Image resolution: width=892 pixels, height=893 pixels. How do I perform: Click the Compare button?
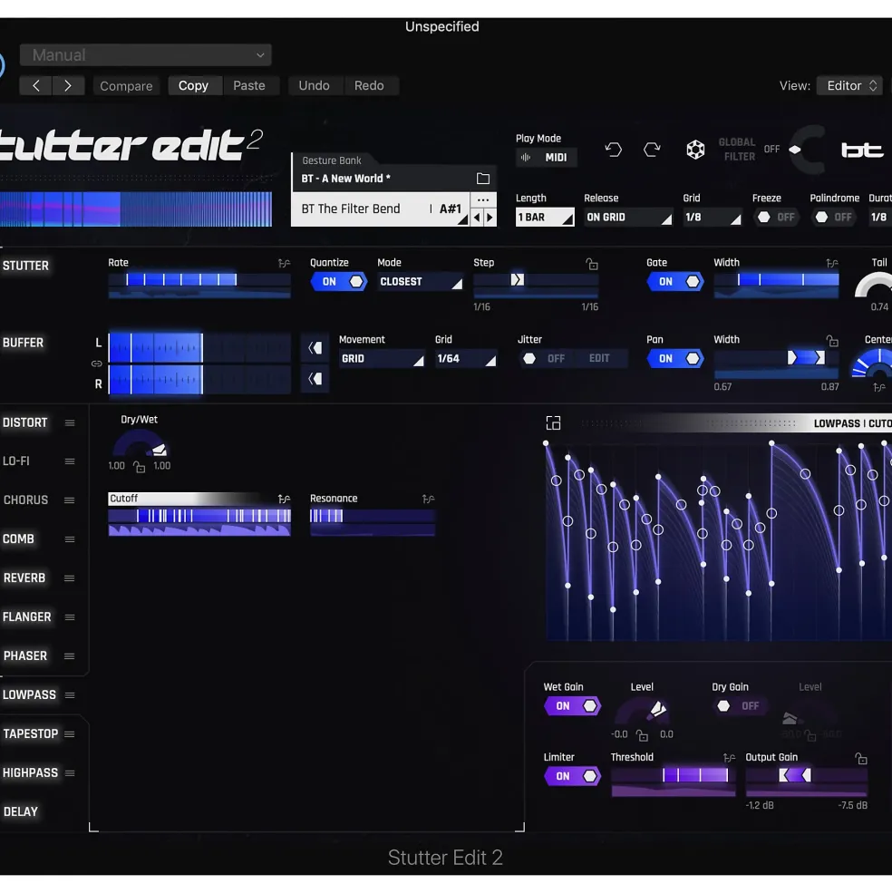pyautogui.click(x=126, y=85)
